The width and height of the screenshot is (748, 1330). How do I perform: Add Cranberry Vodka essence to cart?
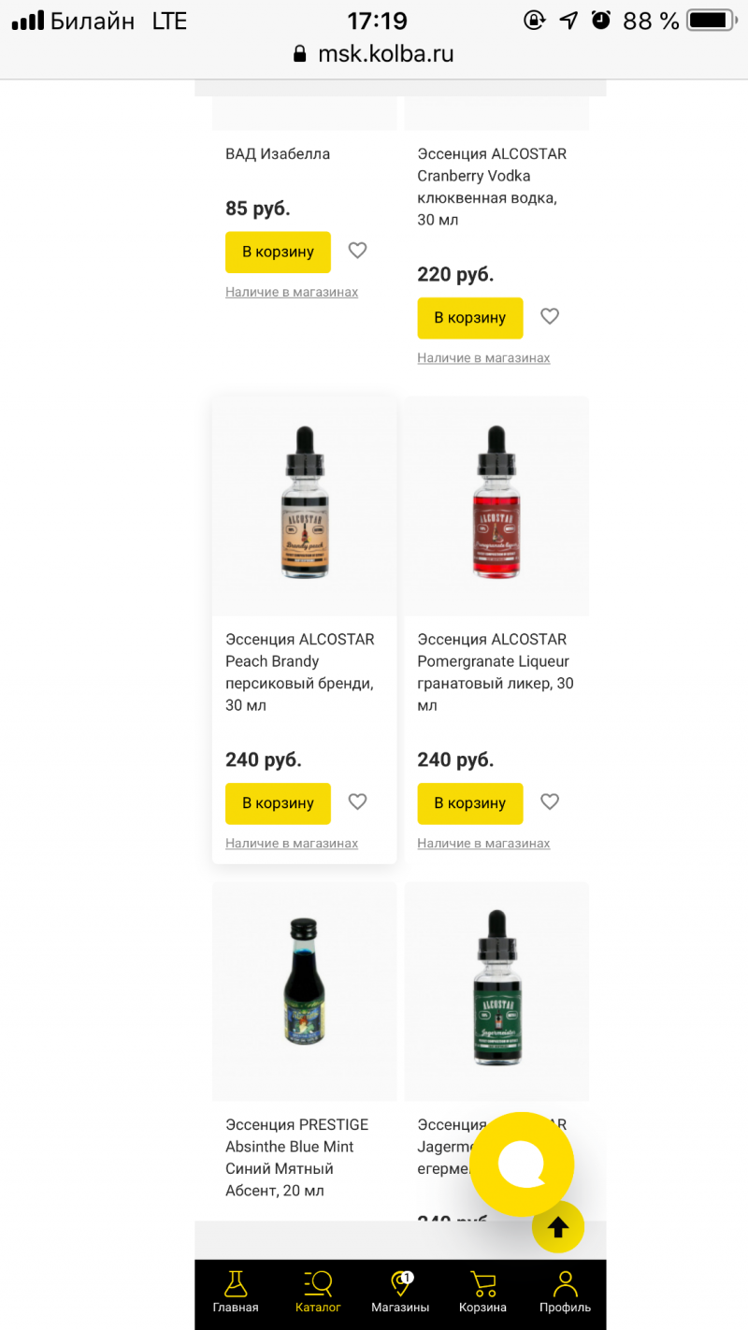tap(470, 318)
